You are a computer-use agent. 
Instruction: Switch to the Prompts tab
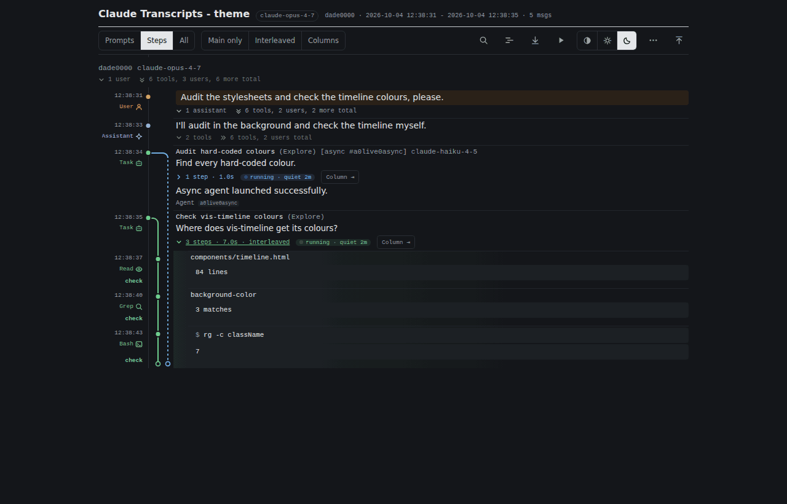pos(120,41)
